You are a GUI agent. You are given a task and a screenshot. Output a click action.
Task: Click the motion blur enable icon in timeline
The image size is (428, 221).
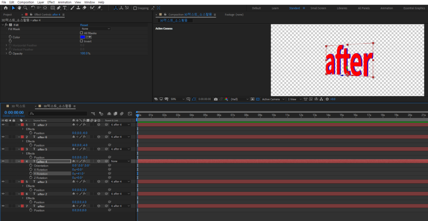click(122, 113)
